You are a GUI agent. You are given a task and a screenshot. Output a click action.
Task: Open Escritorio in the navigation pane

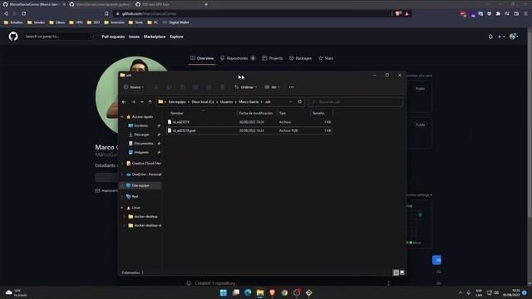coord(140,125)
